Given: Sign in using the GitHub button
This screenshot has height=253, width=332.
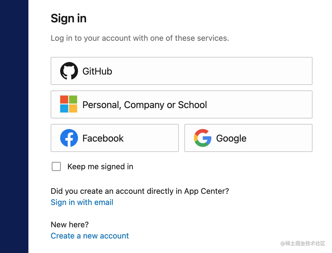Looking at the screenshot, I should pyautogui.click(x=181, y=71).
